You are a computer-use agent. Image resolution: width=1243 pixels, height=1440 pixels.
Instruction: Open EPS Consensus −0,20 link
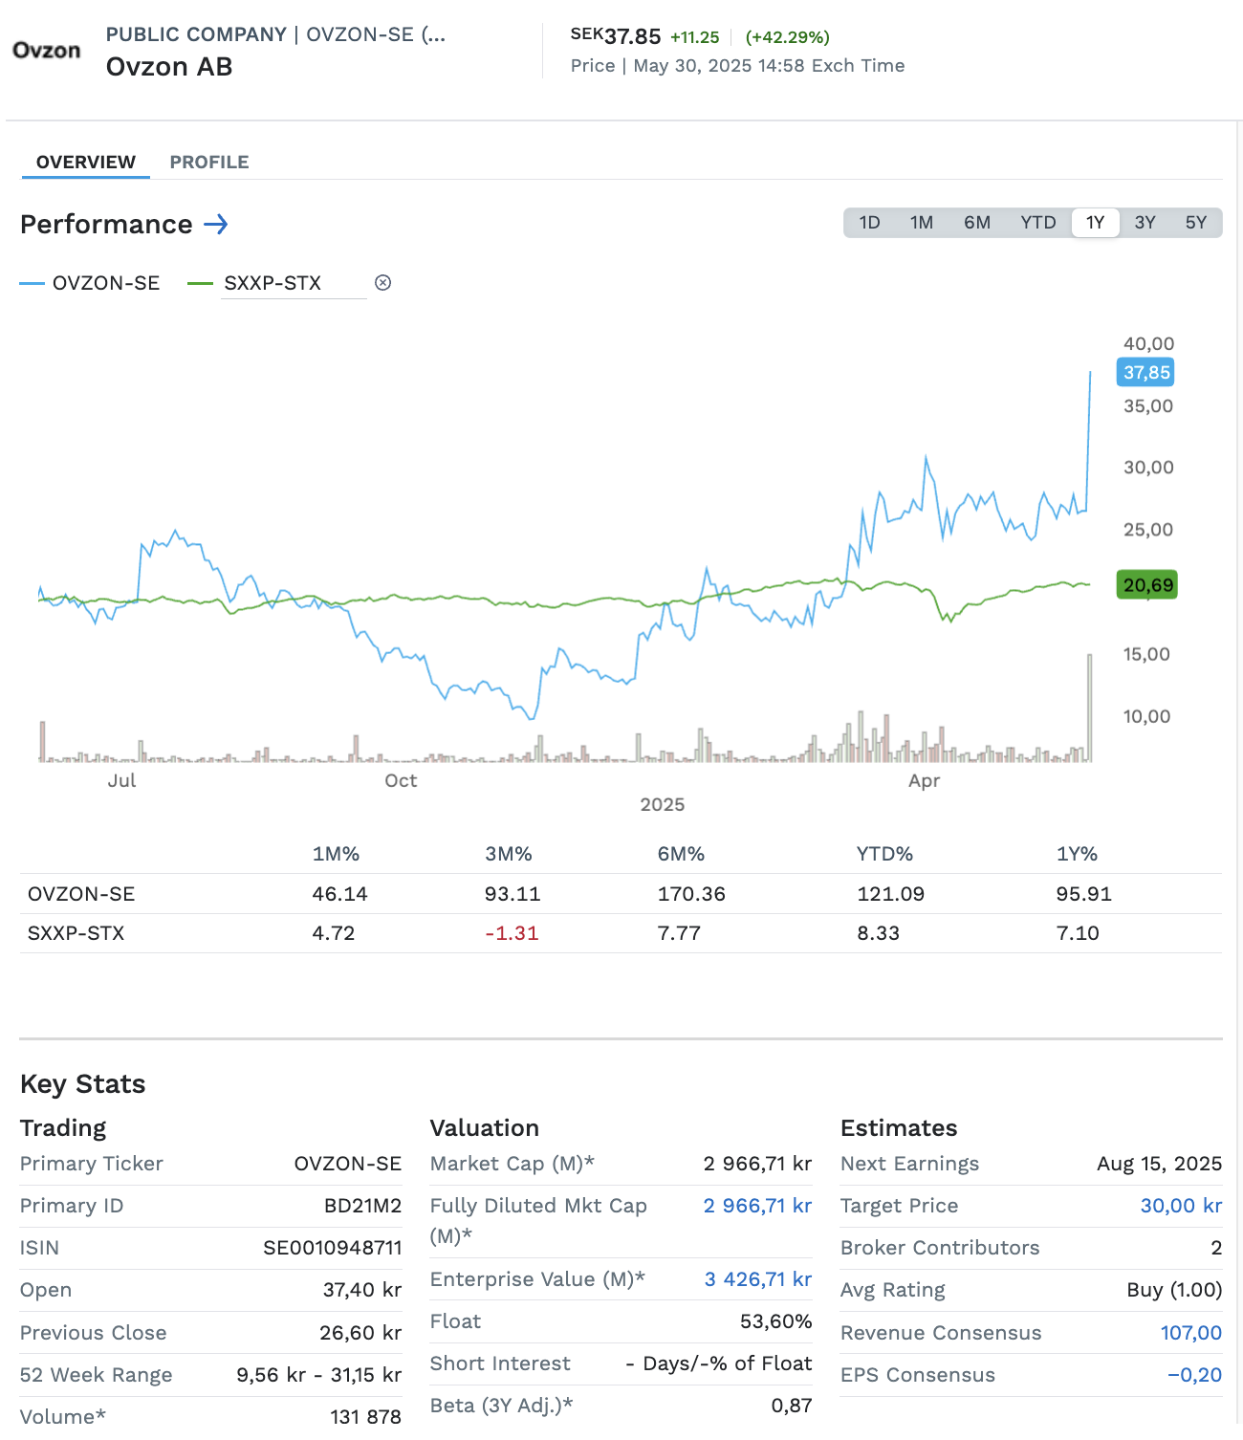tap(1195, 1375)
